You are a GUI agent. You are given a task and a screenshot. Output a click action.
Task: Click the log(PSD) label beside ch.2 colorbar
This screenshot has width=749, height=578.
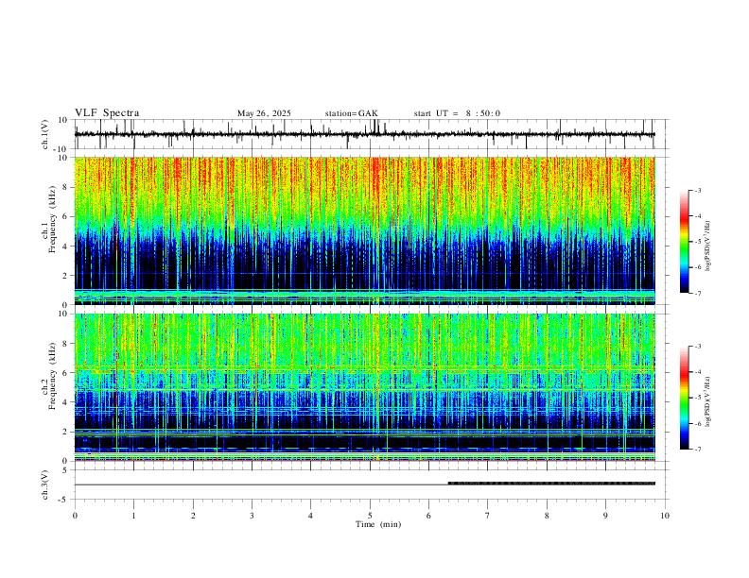click(x=707, y=401)
